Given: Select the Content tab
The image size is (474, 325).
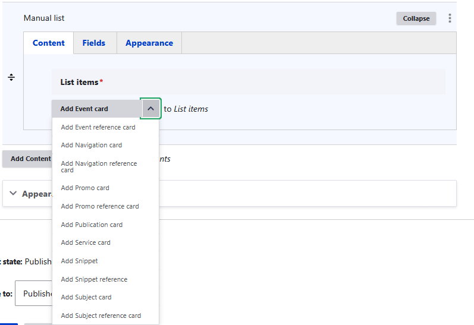Looking at the screenshot, I should pyautogui.click(x=49, y=43).
